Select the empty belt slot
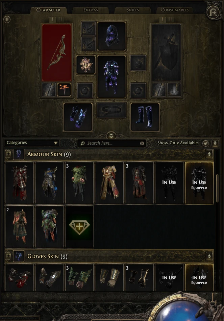Screen dimensions: 224x321 [x=111, y=110]
